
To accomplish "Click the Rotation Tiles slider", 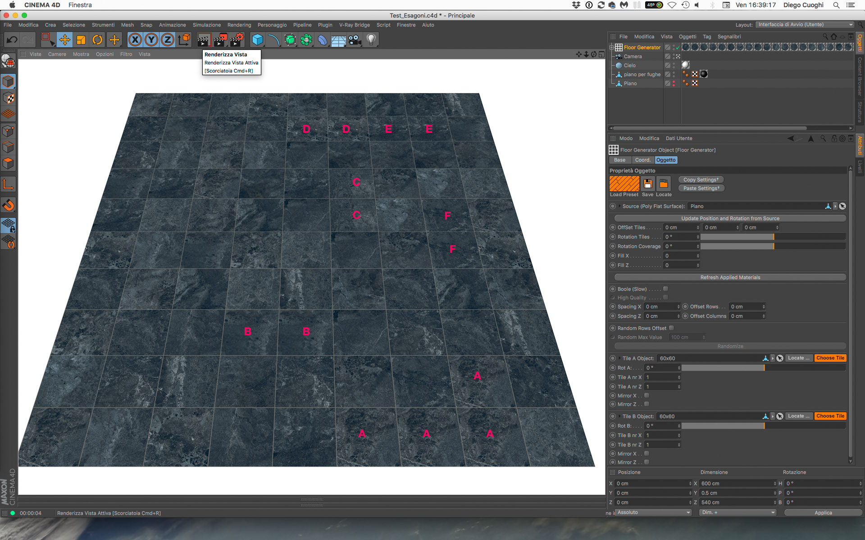I will (x=773, y=237).
